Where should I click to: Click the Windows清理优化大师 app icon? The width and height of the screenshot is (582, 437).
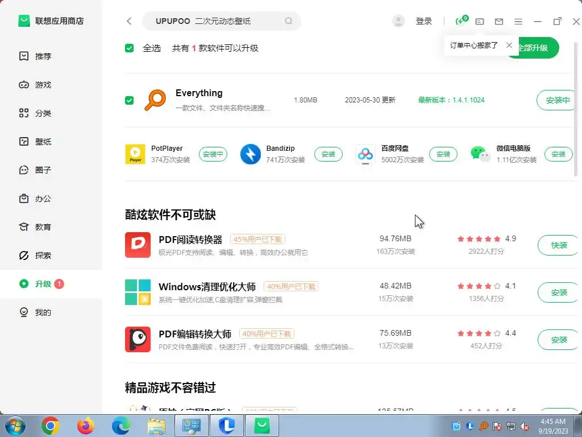coord(138,292)
